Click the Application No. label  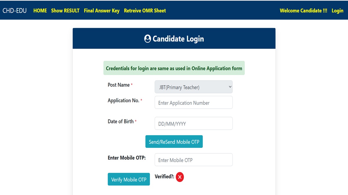124,101
